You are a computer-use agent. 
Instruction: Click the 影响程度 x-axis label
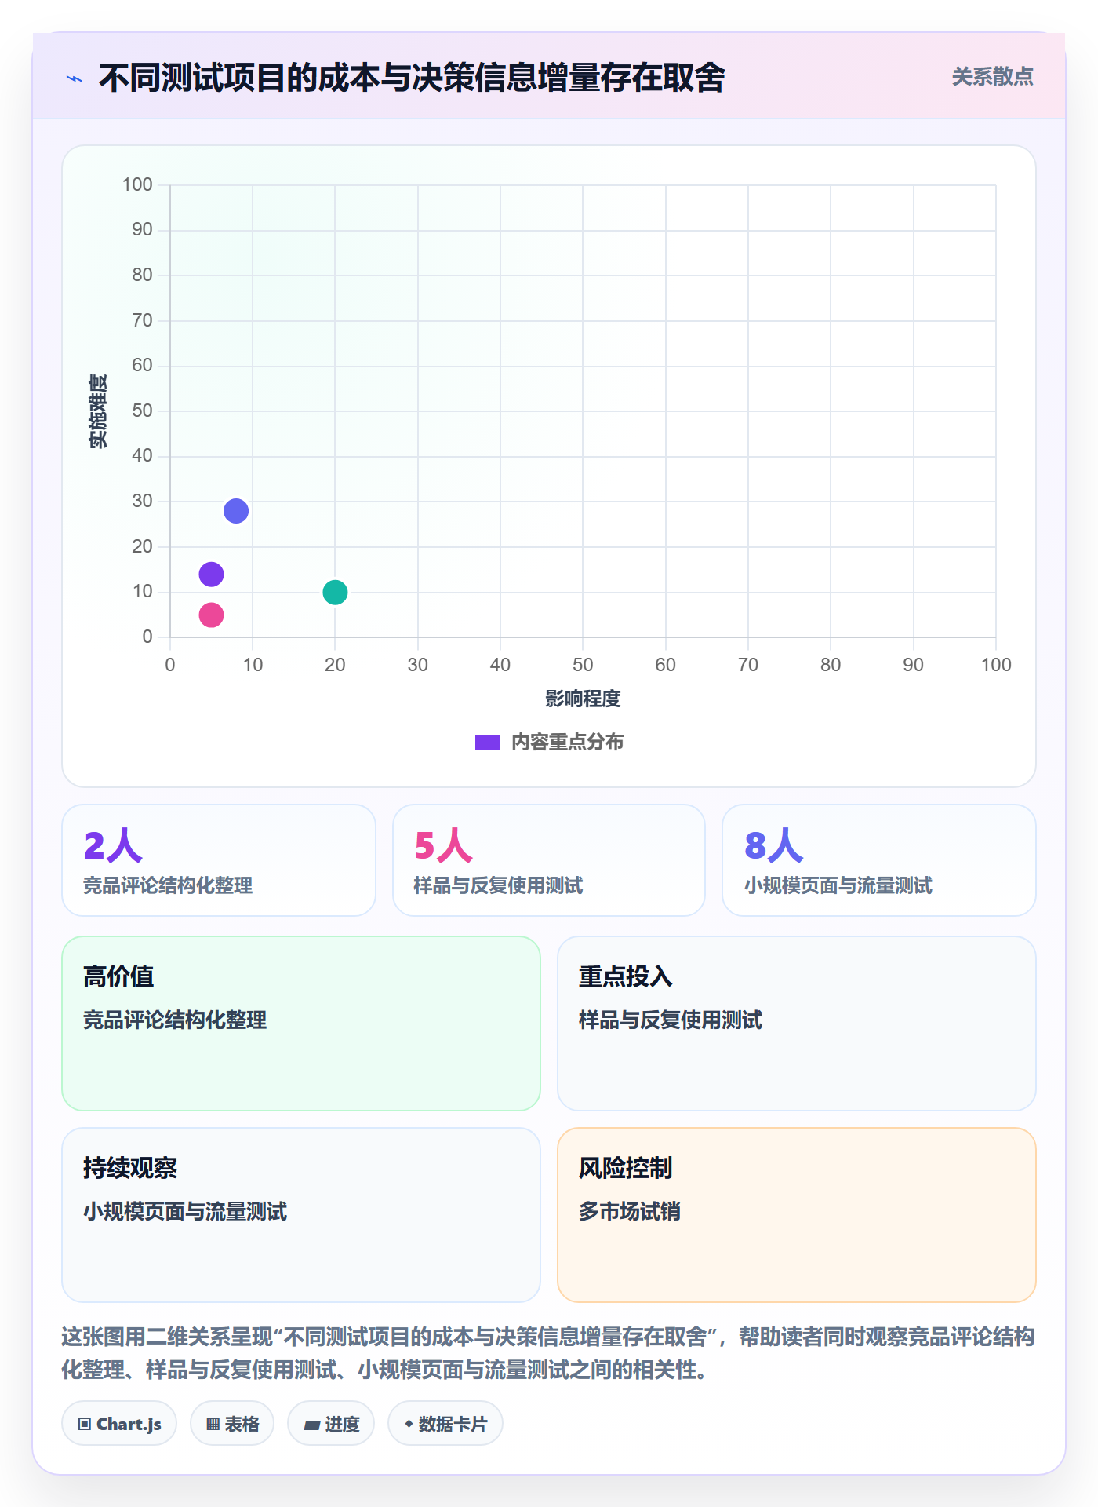click(x=583, y=699)
